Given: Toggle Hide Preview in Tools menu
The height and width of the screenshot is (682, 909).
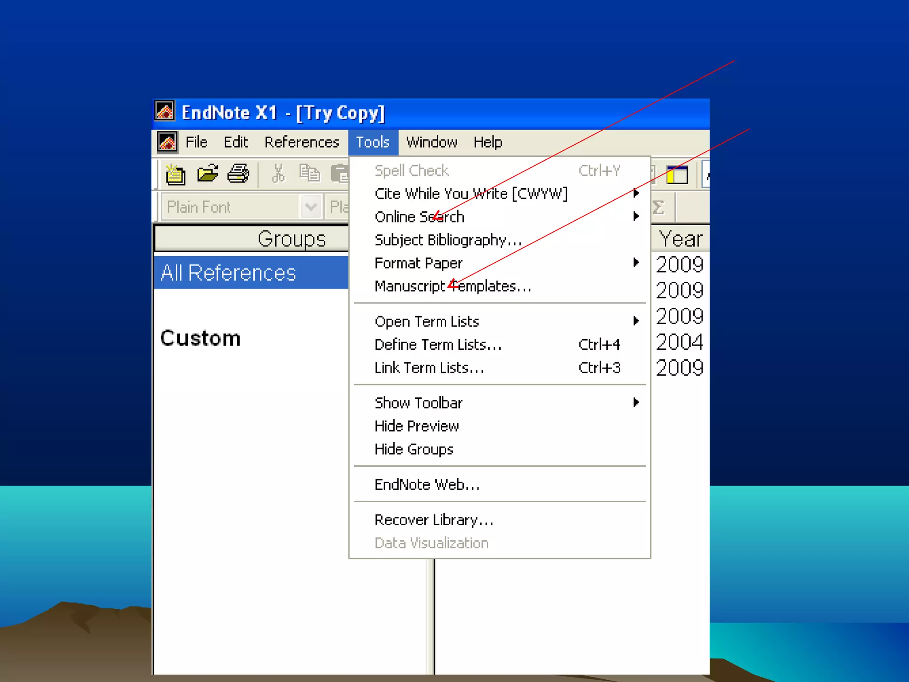Looking at the screenshot, I should [x=416, y=426].
